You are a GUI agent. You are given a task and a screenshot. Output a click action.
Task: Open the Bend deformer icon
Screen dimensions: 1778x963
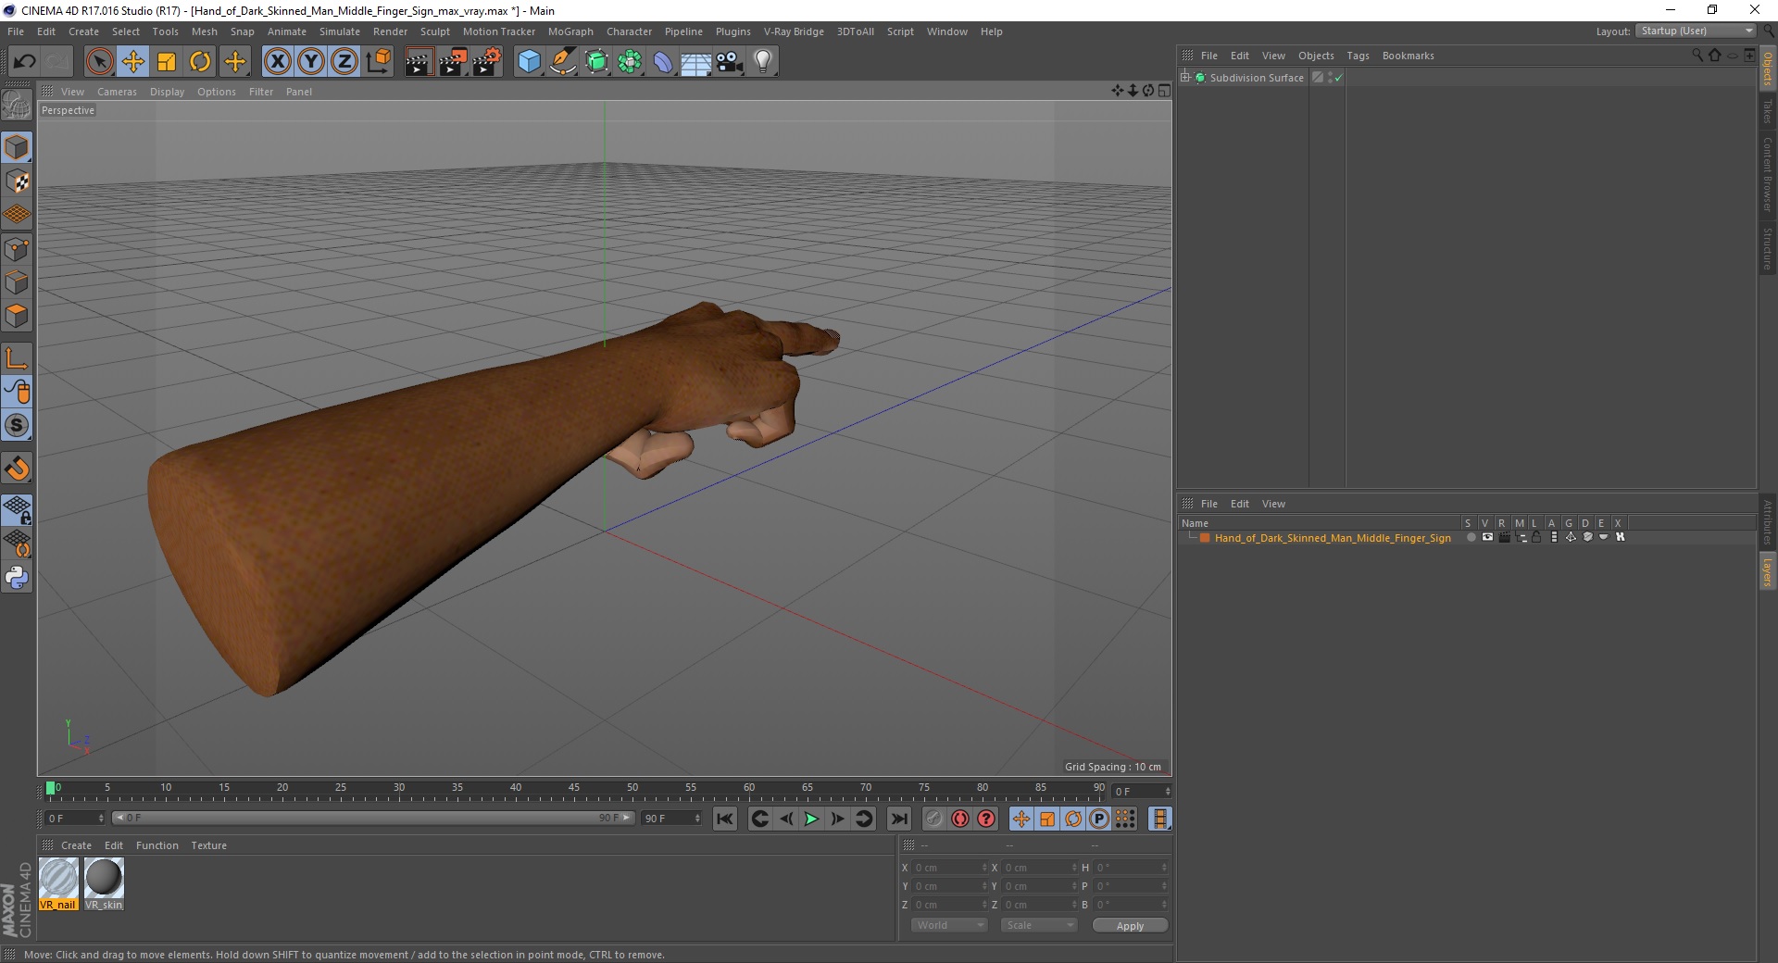coord(664,62)
